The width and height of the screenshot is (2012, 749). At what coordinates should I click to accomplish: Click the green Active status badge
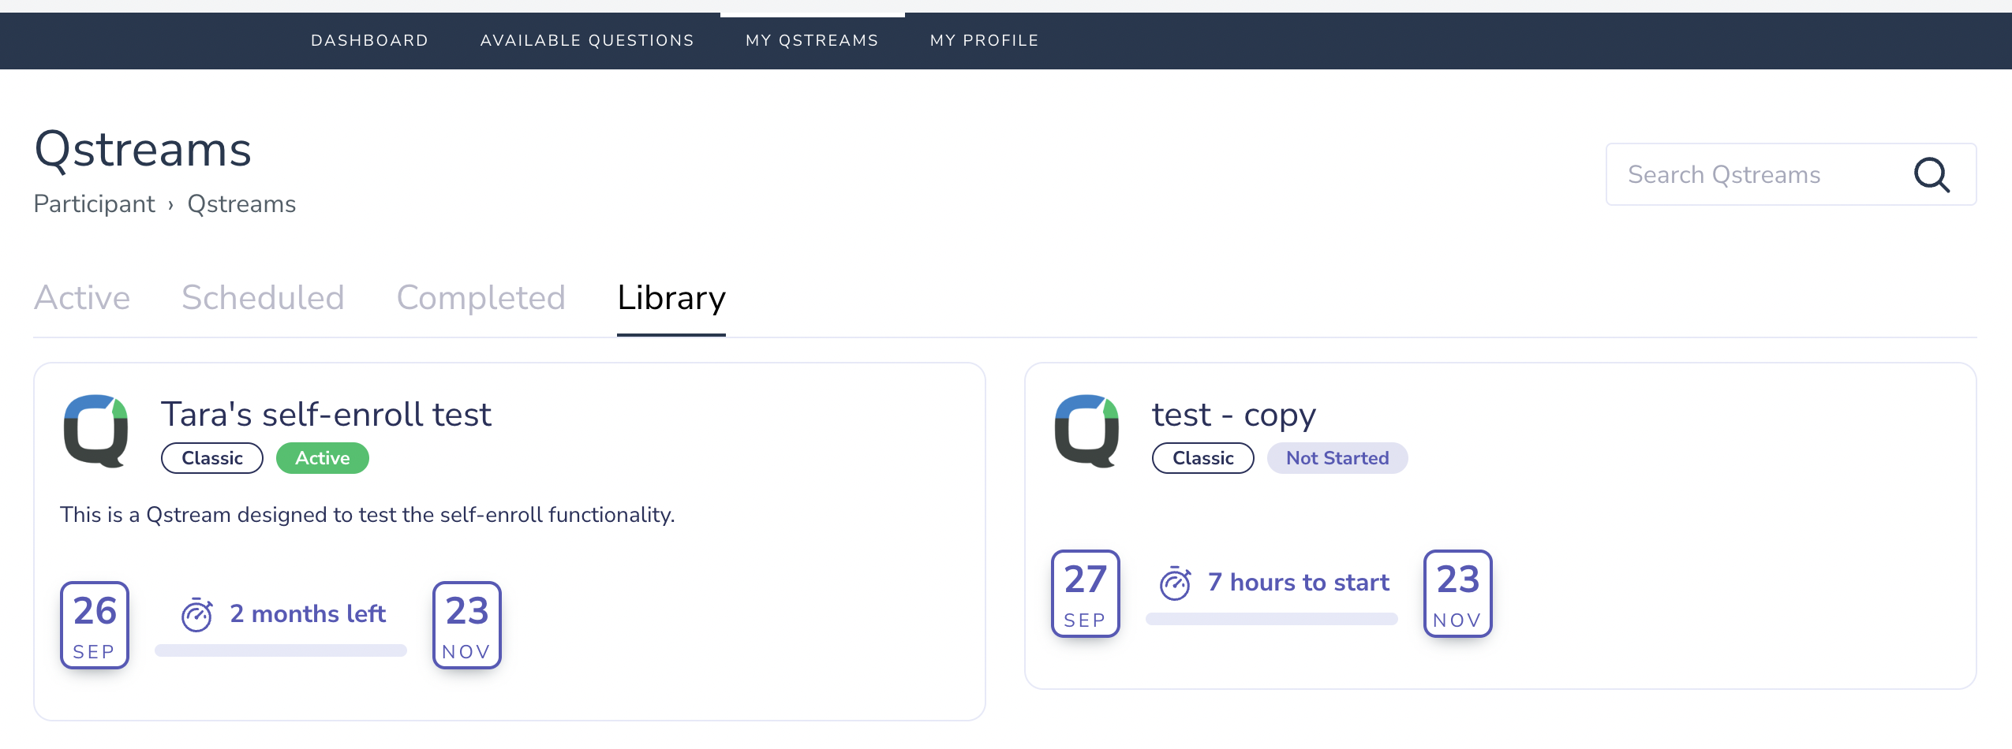coord(323,458)
